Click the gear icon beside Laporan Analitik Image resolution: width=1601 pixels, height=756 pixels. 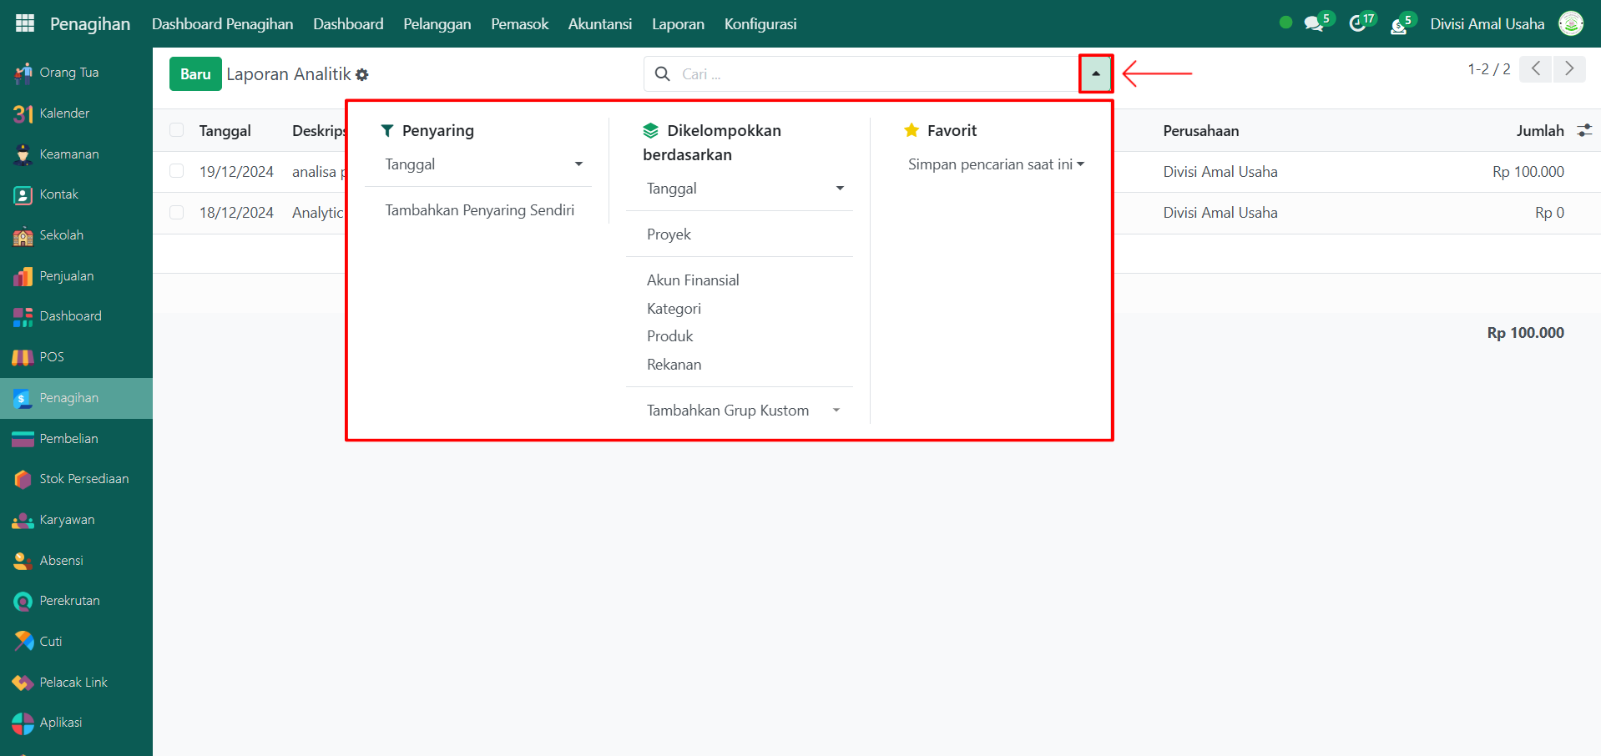(362, 75)
